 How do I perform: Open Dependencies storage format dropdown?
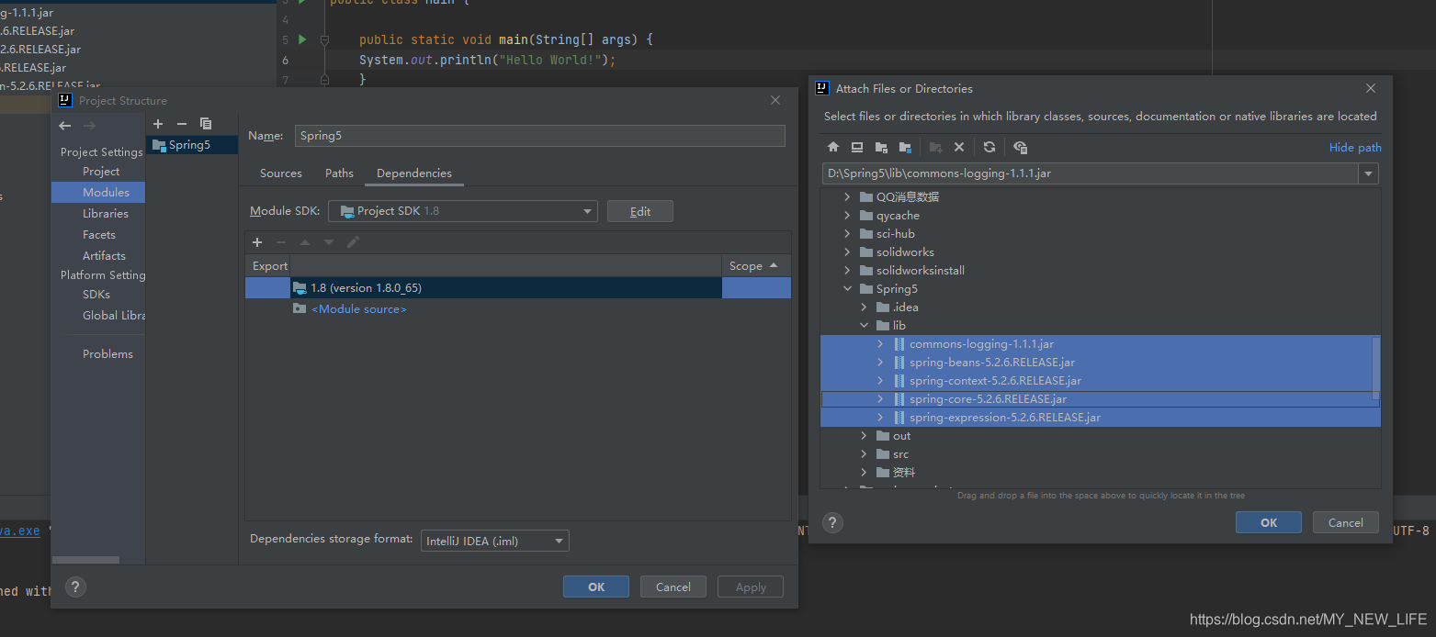pyautogui.click(x=559, y=542)
